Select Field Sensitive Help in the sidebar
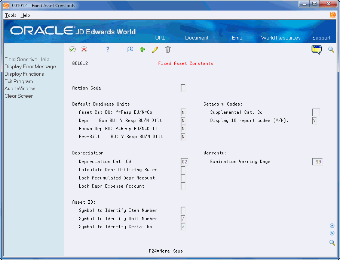 click(27, 59)
